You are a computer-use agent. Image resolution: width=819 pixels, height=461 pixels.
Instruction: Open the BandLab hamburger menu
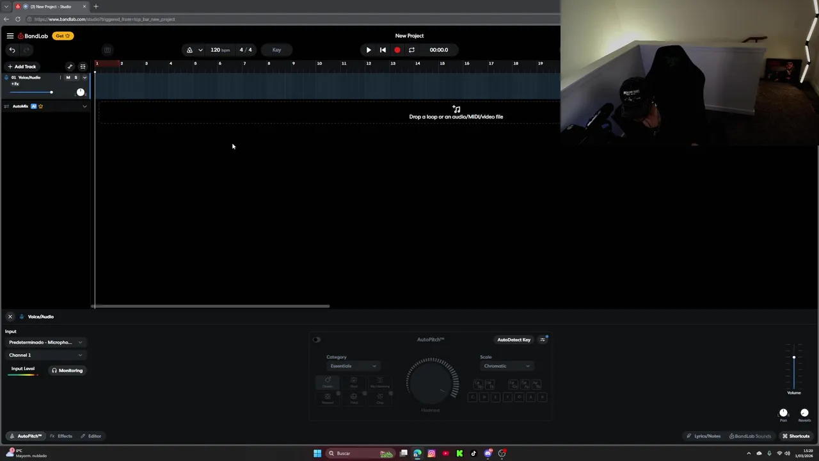point(10,36)
